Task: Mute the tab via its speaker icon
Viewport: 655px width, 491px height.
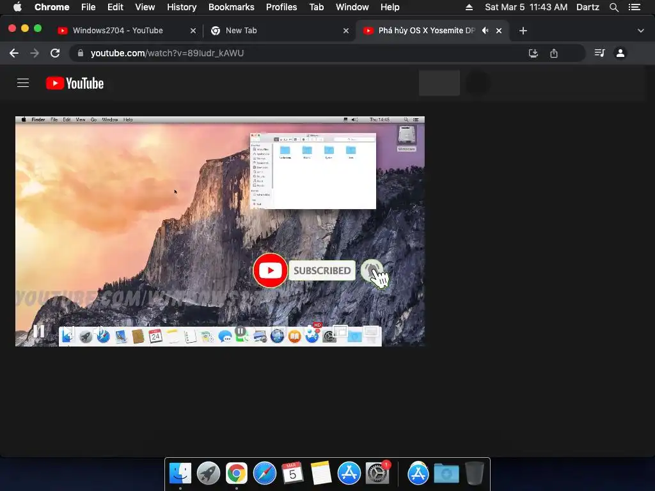Action: point(485,31)
